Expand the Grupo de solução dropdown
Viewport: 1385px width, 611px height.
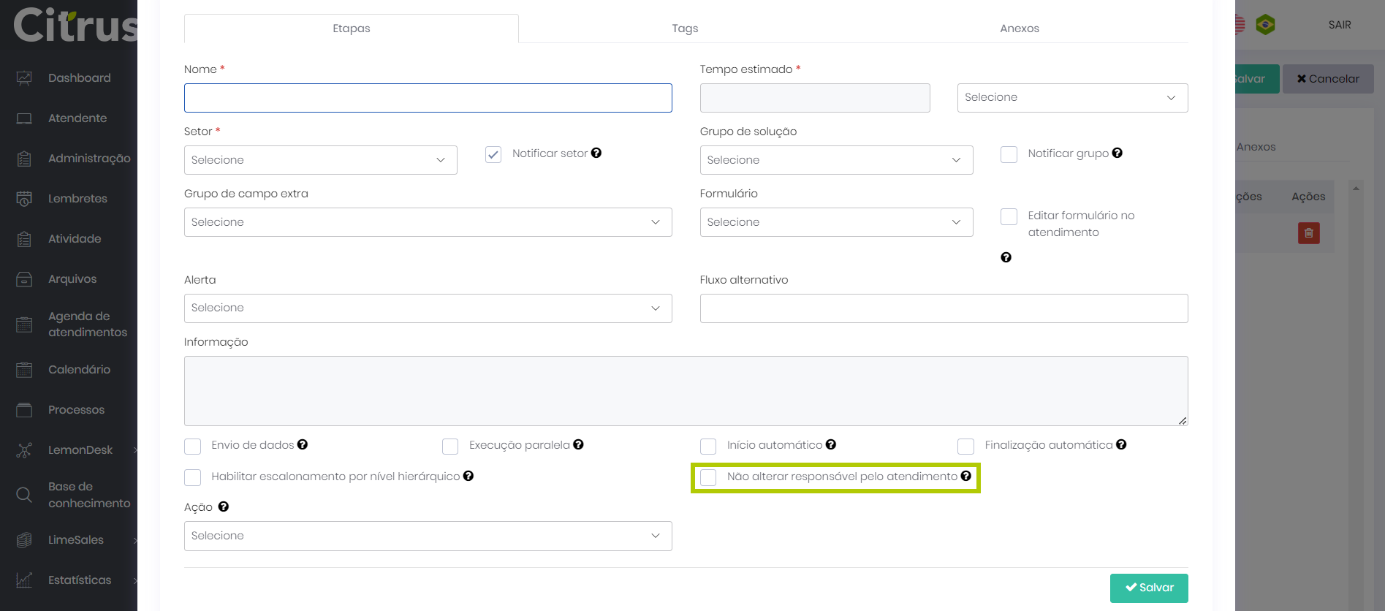(x=835, y=160)
